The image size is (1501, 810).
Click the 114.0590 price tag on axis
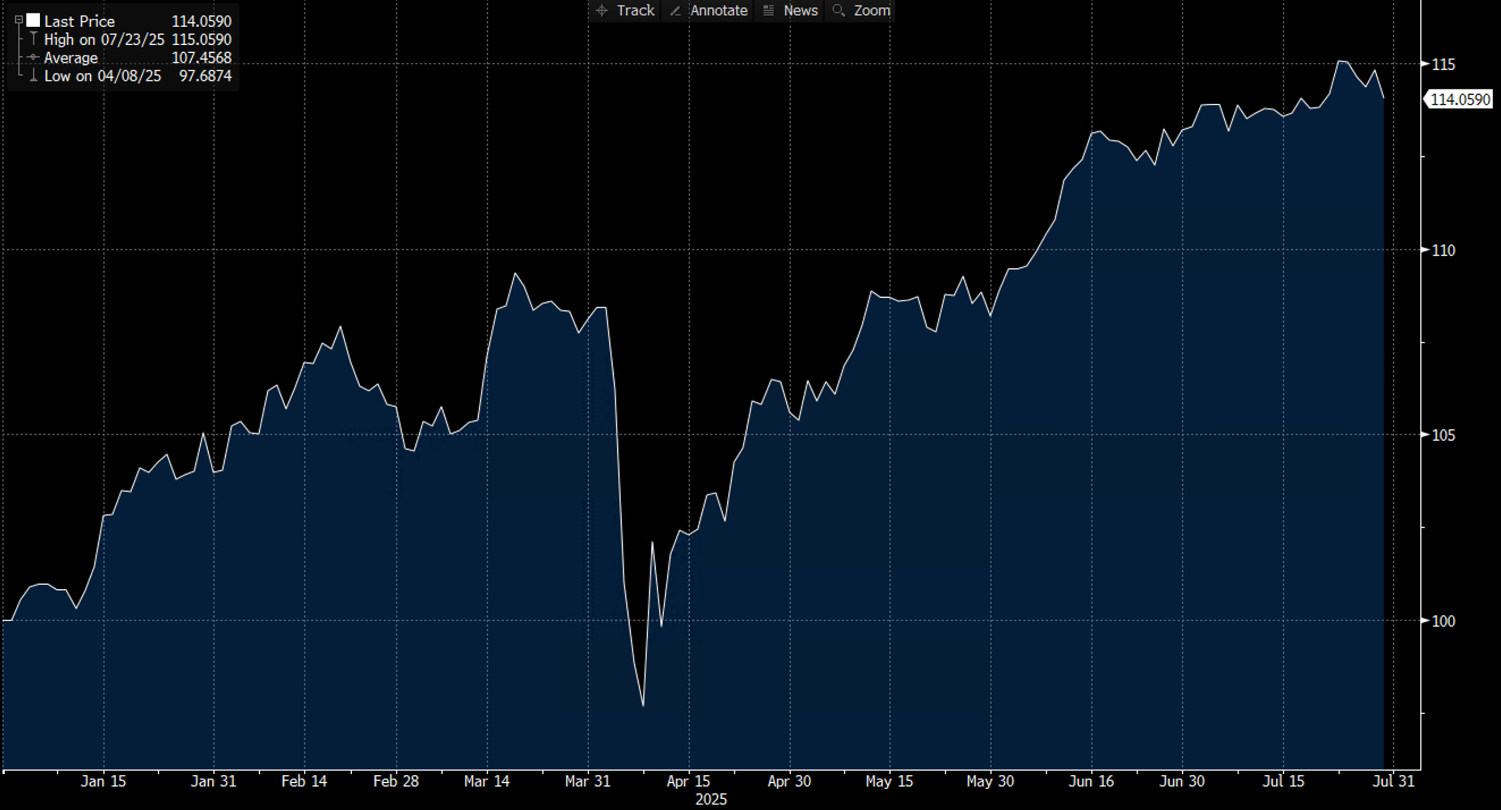coord(1460,100)
